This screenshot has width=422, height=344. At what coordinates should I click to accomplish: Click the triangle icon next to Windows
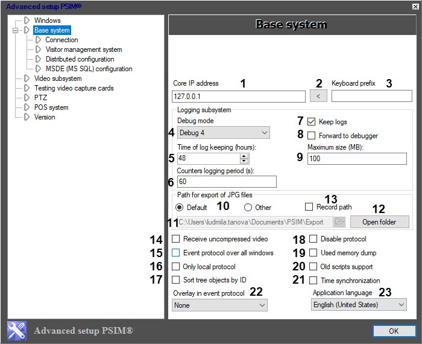(x=27, y=20)
